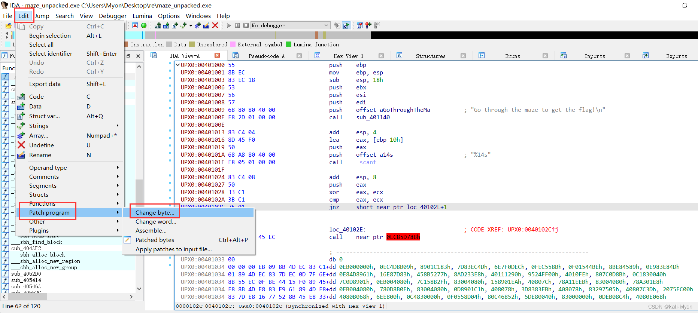Screen dimensions: 698x313
Task: Expand the Structs submenu
Action: tap(70, 194)
